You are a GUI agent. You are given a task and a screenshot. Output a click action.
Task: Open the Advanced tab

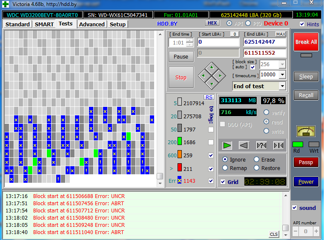[92, 24]
